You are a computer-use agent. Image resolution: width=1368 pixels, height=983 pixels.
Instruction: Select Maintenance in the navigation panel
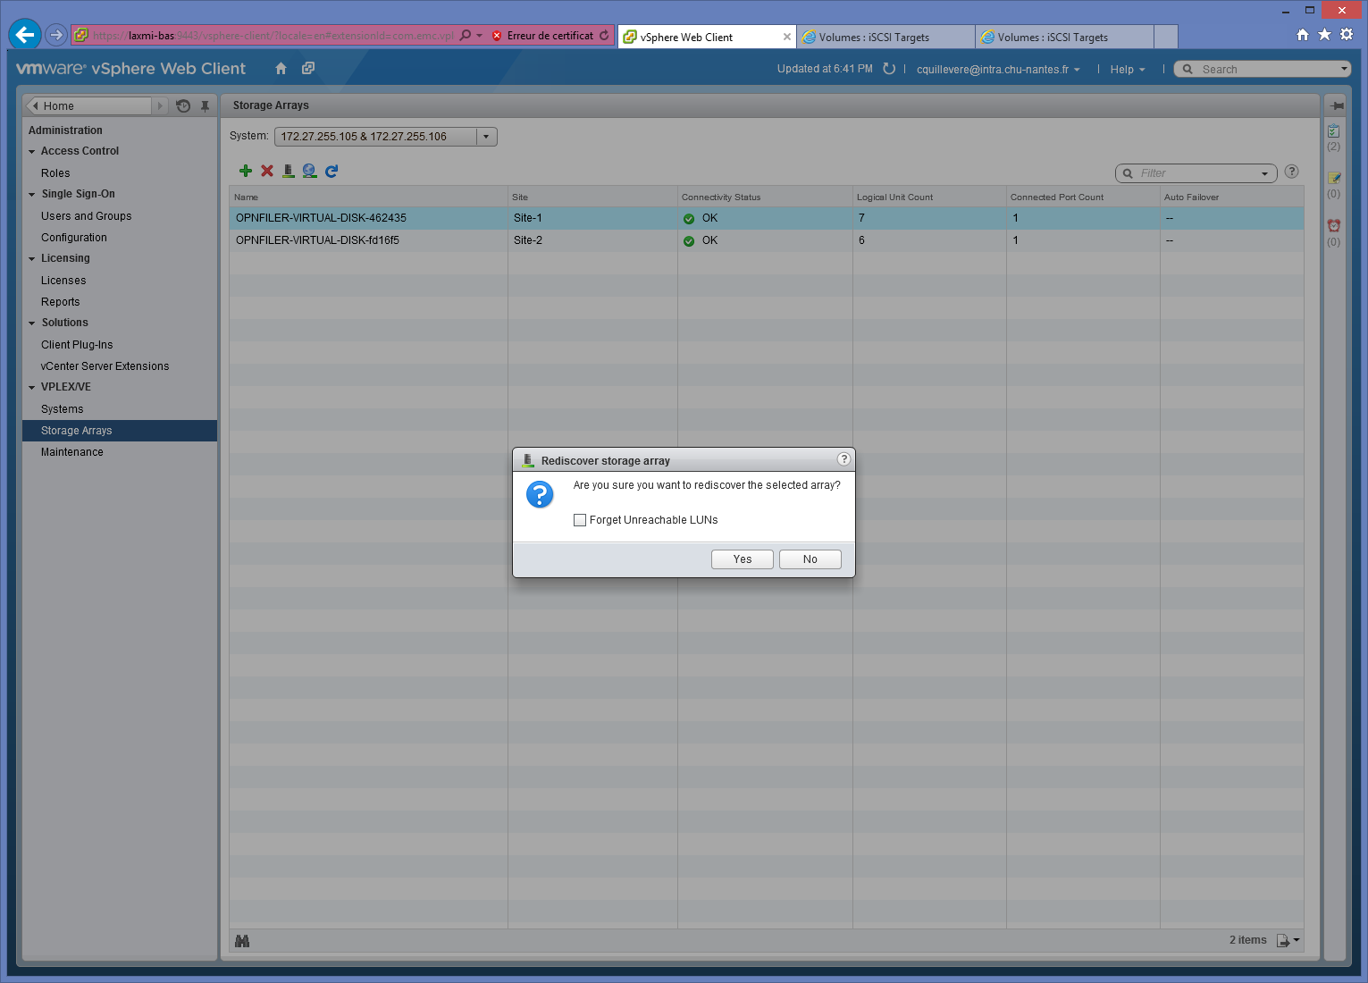pos(72,452)
